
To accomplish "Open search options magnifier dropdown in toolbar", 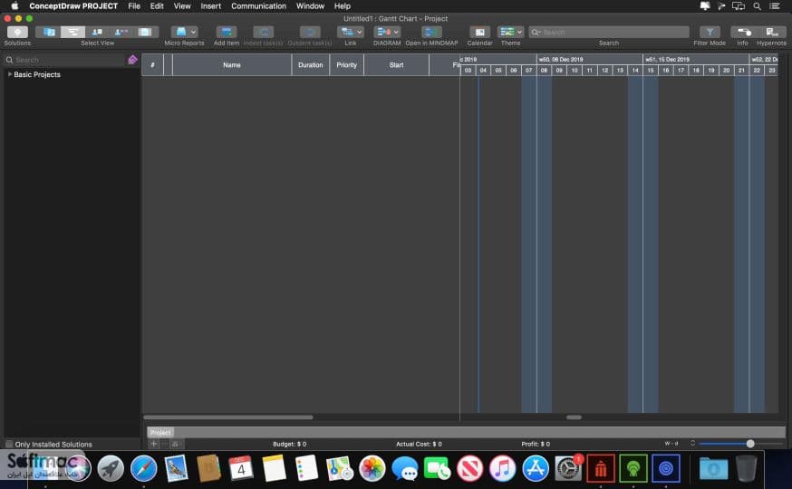I will [x=536, y=33].
